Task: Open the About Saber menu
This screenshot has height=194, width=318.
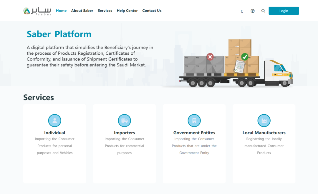Action: pyautogui.click(x=82, y=11)
